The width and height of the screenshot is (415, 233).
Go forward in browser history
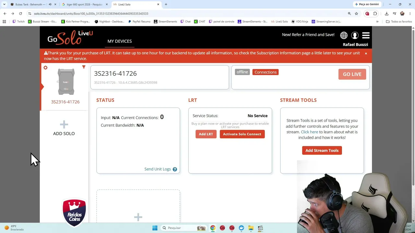pos(13,14)
